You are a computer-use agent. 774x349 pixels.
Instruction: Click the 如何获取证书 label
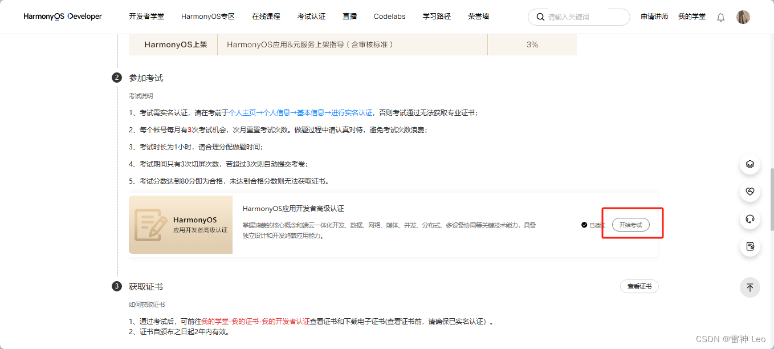point(146,305)
